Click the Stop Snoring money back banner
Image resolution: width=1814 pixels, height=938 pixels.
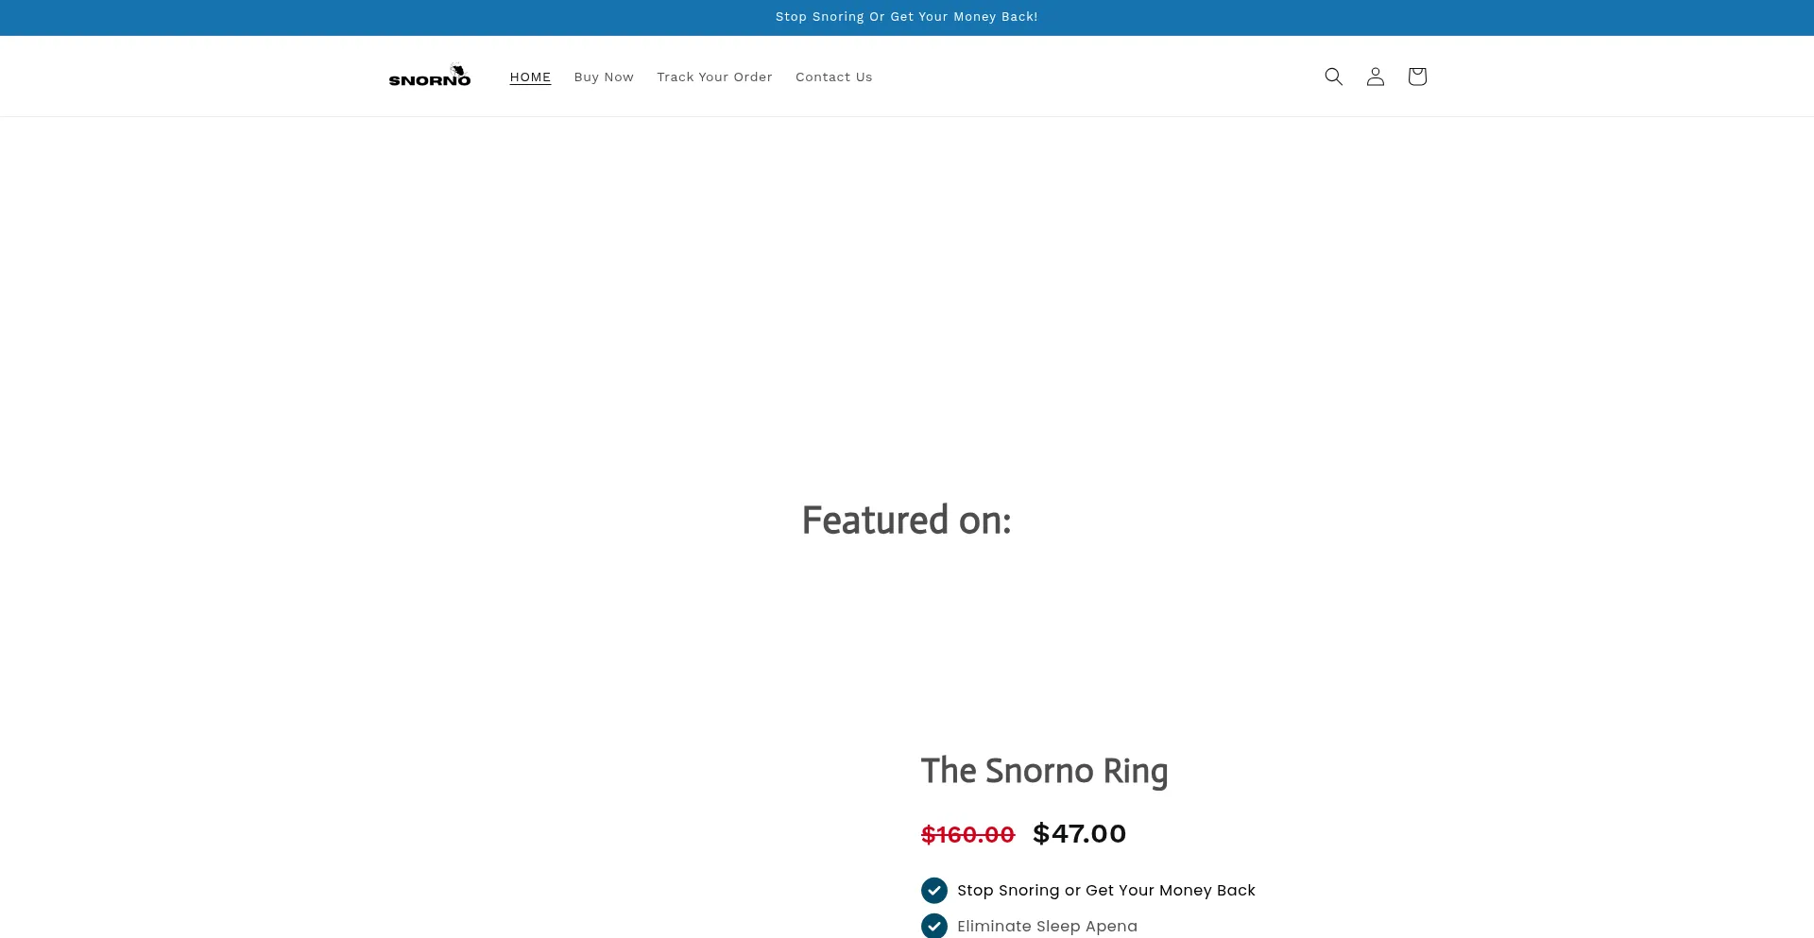tap(906, 16)
